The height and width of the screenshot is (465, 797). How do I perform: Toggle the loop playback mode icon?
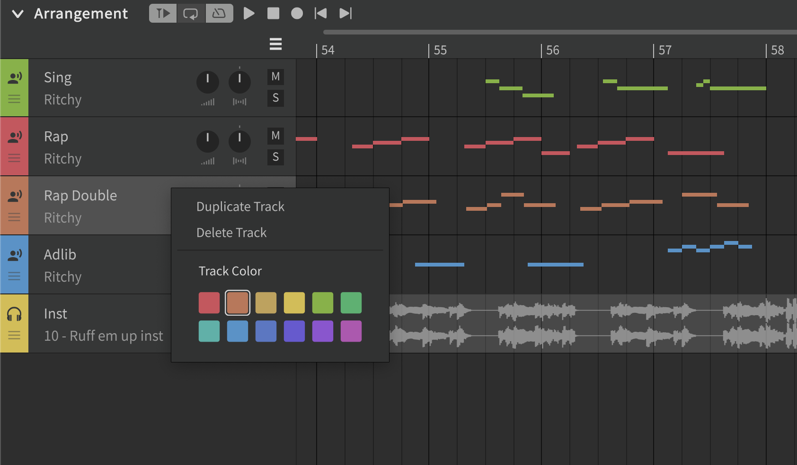[x=191, y=13]
